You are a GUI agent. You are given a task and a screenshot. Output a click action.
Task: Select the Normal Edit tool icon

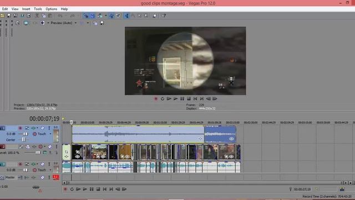pos(126,16)
